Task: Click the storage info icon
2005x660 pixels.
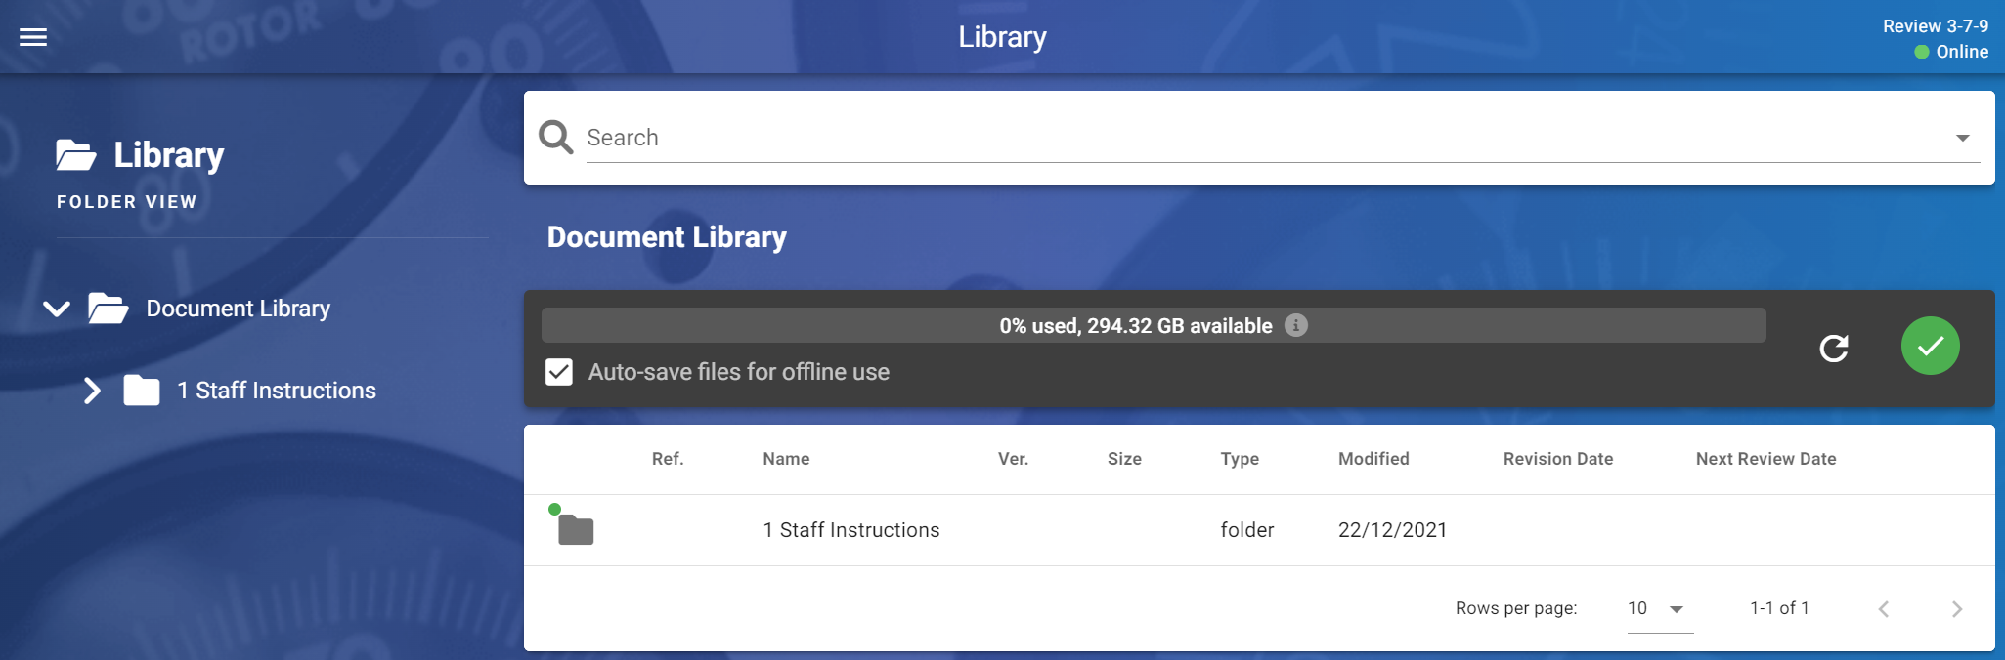Action: (x=1295, y=325)
